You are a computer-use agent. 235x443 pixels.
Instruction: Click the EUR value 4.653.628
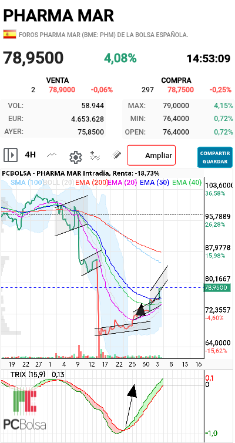pyautogui.click(x=88, y=119)
